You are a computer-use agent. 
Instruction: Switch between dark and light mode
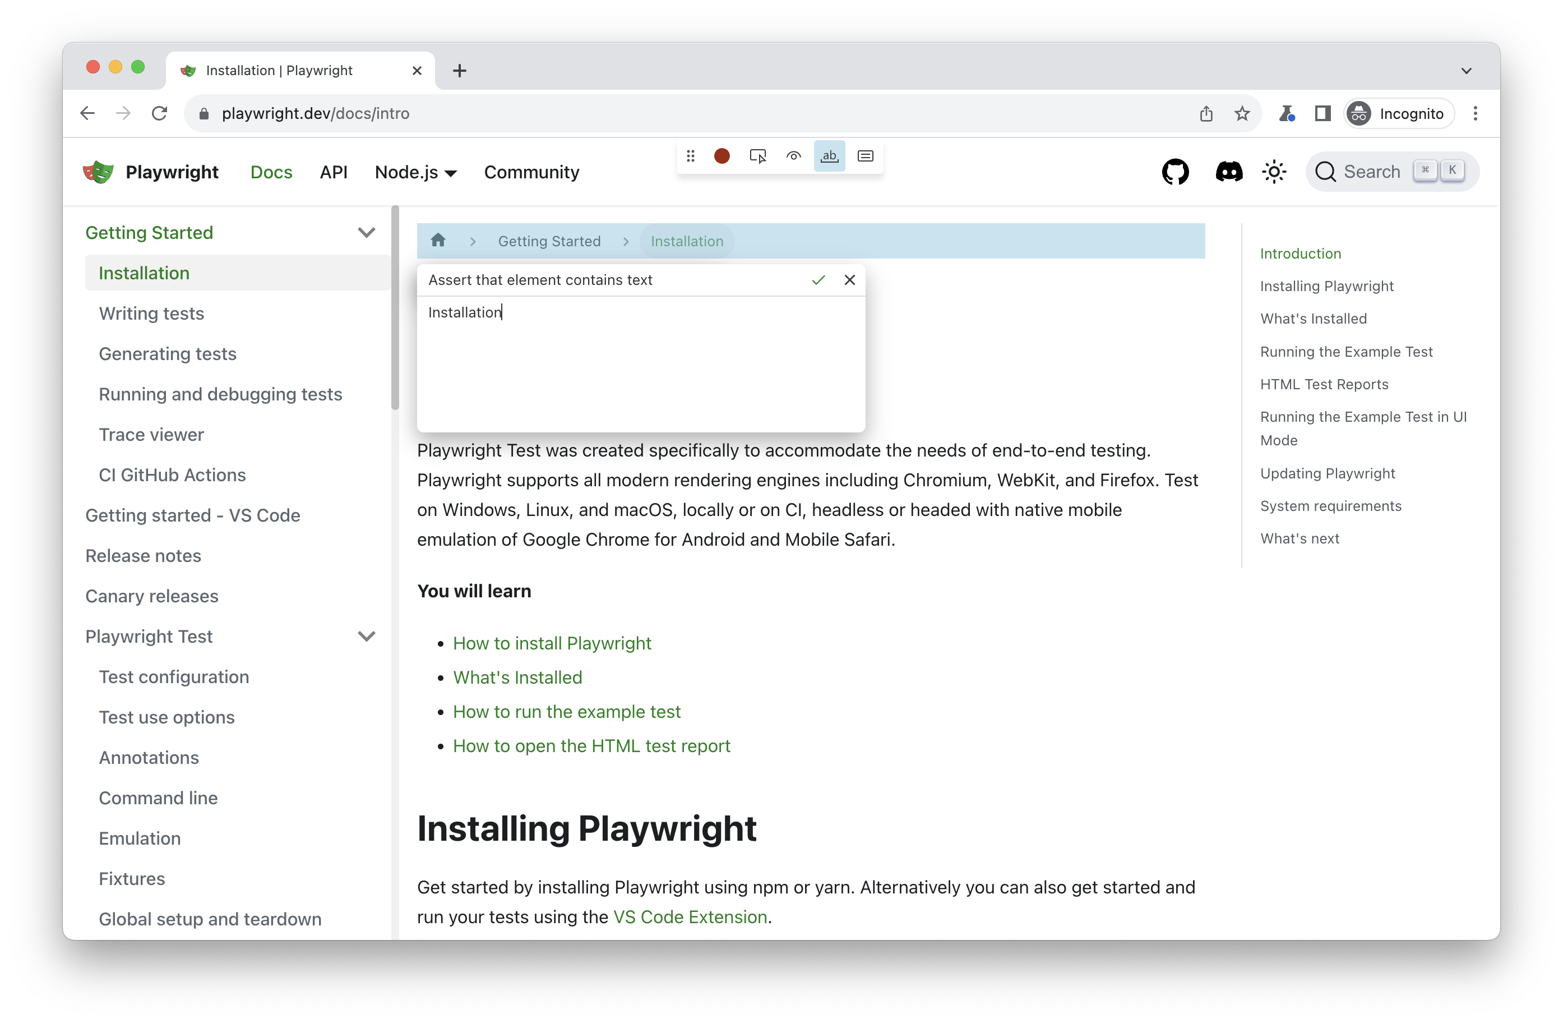(x=1274, y=172)
